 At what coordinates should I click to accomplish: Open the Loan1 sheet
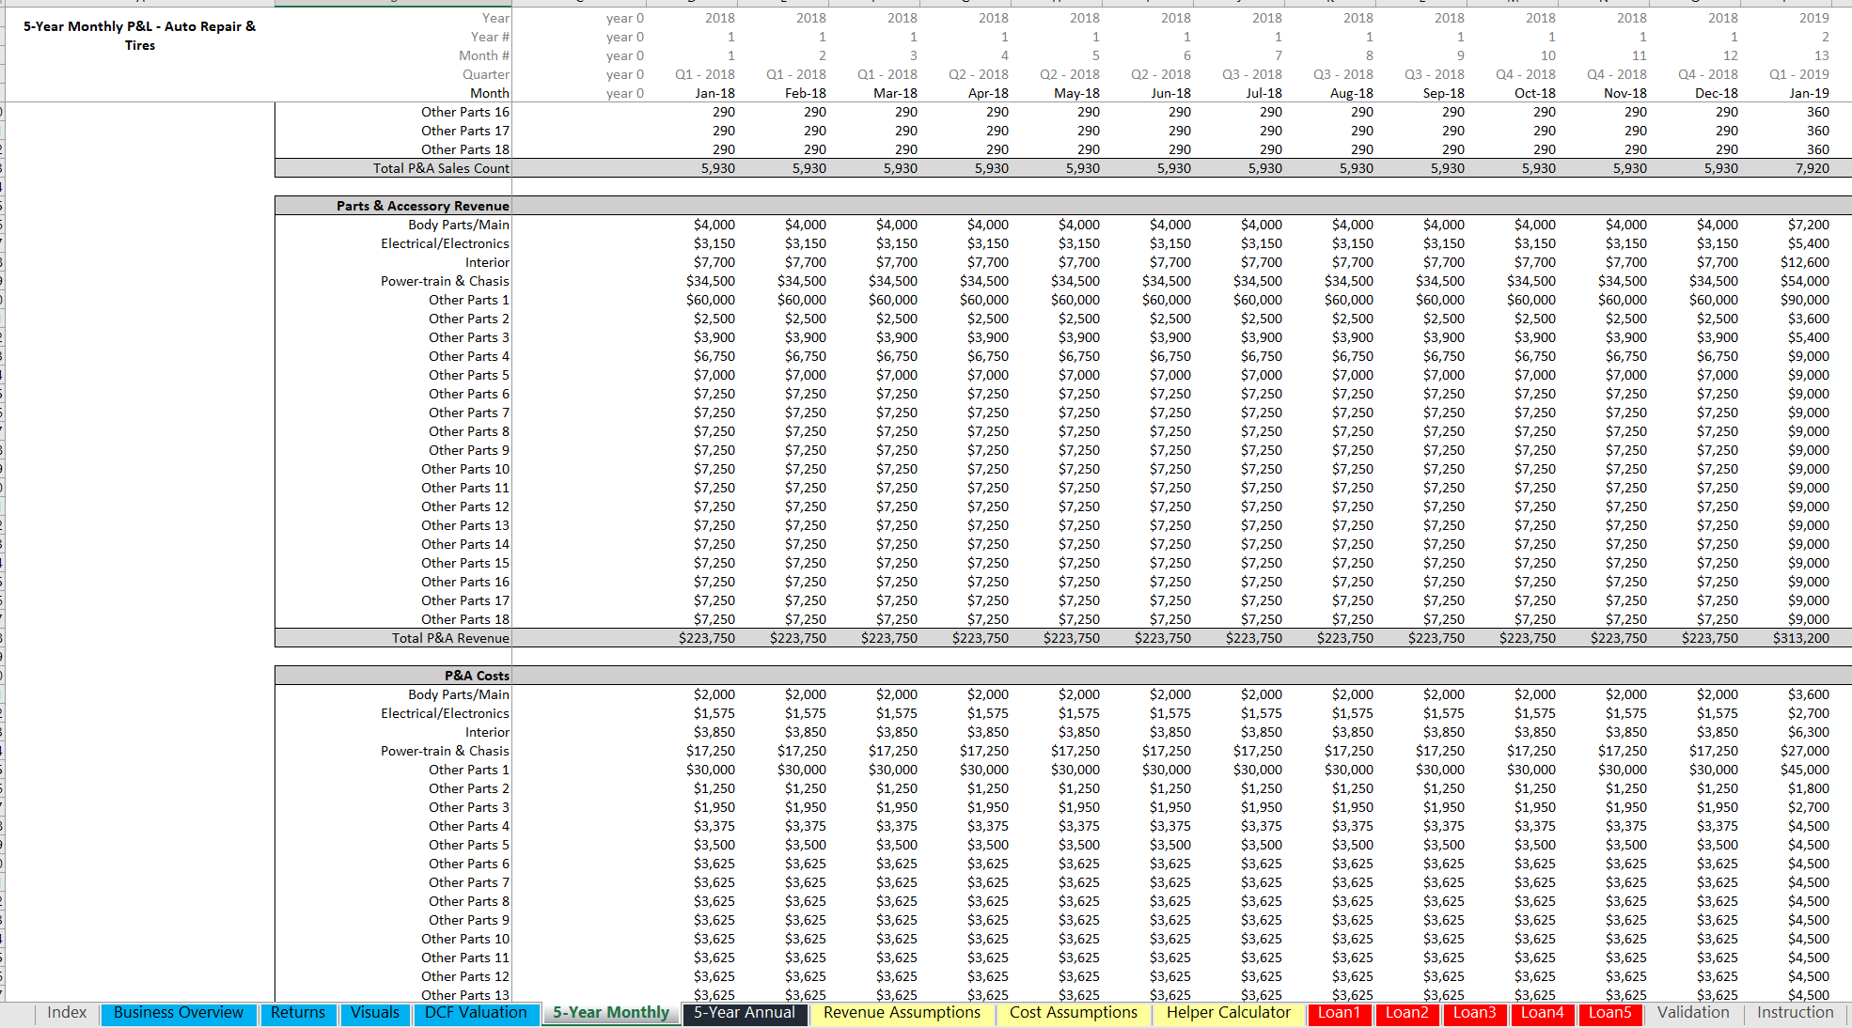point(1339,1014)
